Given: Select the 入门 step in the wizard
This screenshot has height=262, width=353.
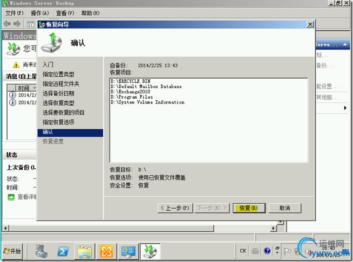Looking at the screenshot, I should coord(48,65).
